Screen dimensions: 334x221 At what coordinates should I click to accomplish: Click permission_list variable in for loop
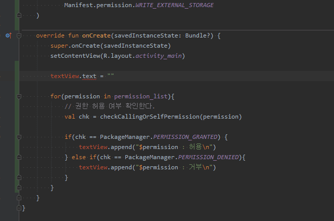pos(141,97)
